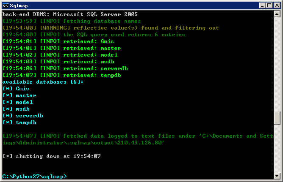Viewport: 283px width, 182px height.
Task: Click the Gmis entry in available databases
Action: pos(22,89)
